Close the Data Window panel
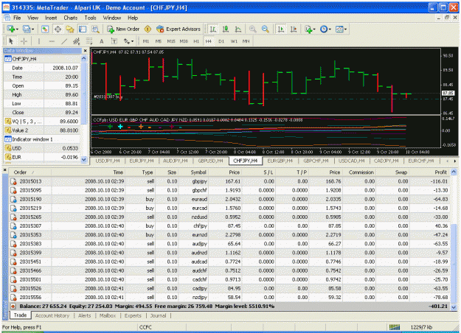461x333 pixels. [x=86, y=51]
